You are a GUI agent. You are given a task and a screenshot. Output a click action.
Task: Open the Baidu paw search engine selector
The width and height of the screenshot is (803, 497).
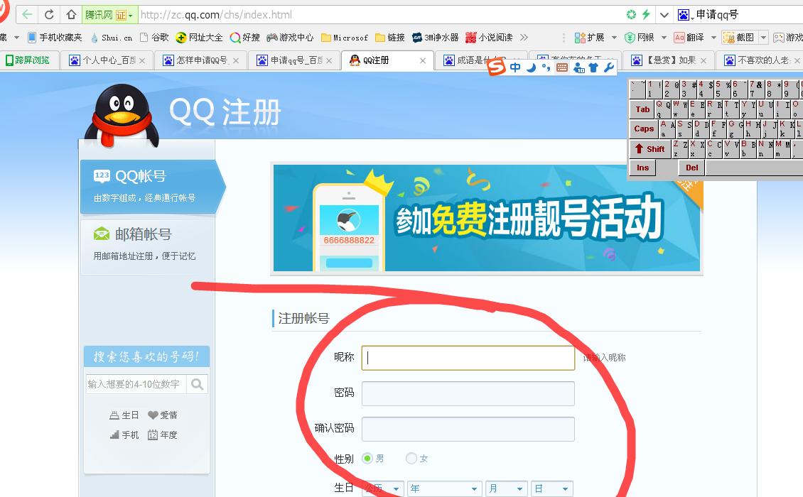685,15
